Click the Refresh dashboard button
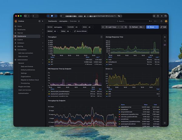This screenshot has height=140, width=182. [133, 27]
